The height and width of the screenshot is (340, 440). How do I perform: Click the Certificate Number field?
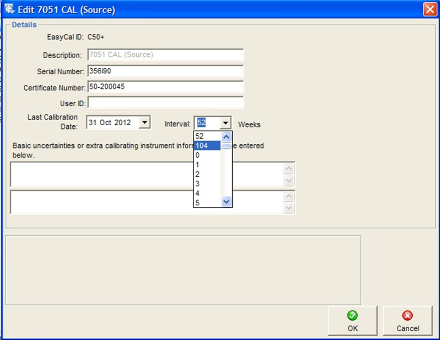[165, 87]
